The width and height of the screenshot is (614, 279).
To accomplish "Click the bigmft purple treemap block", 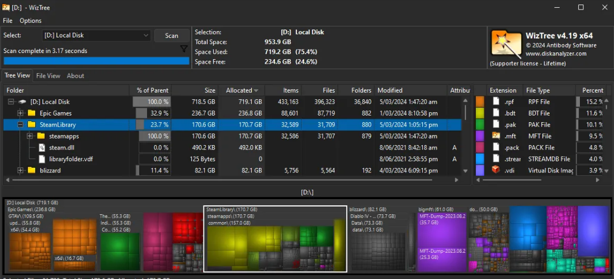I will pos(442,242).
